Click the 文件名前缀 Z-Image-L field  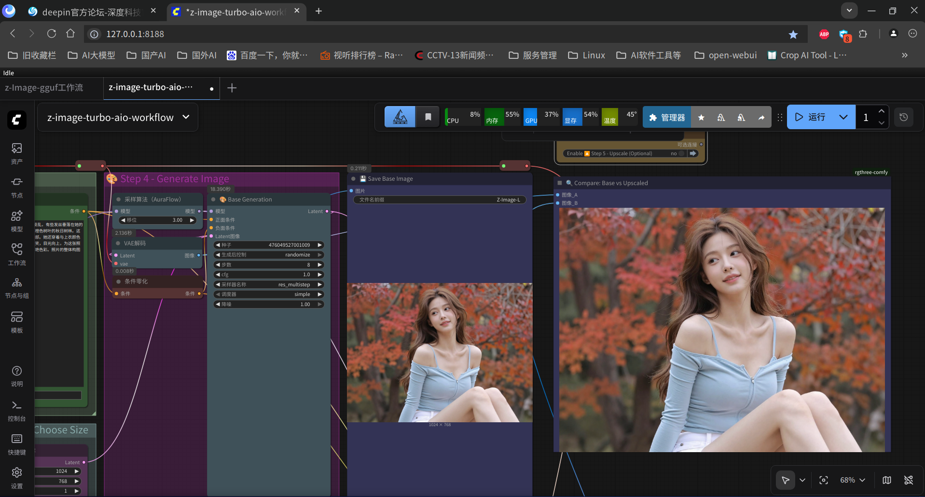point(440,200)
